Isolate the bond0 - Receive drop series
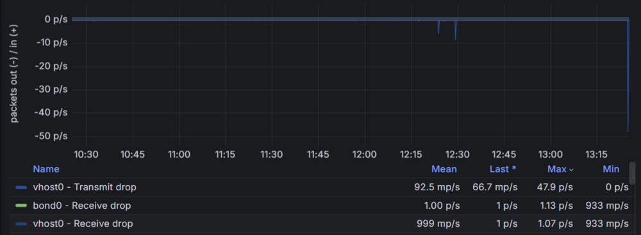The image size is (641, 235). (82, 206)
